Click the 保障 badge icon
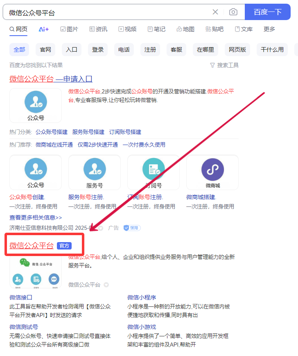 [x=132, y=228]
